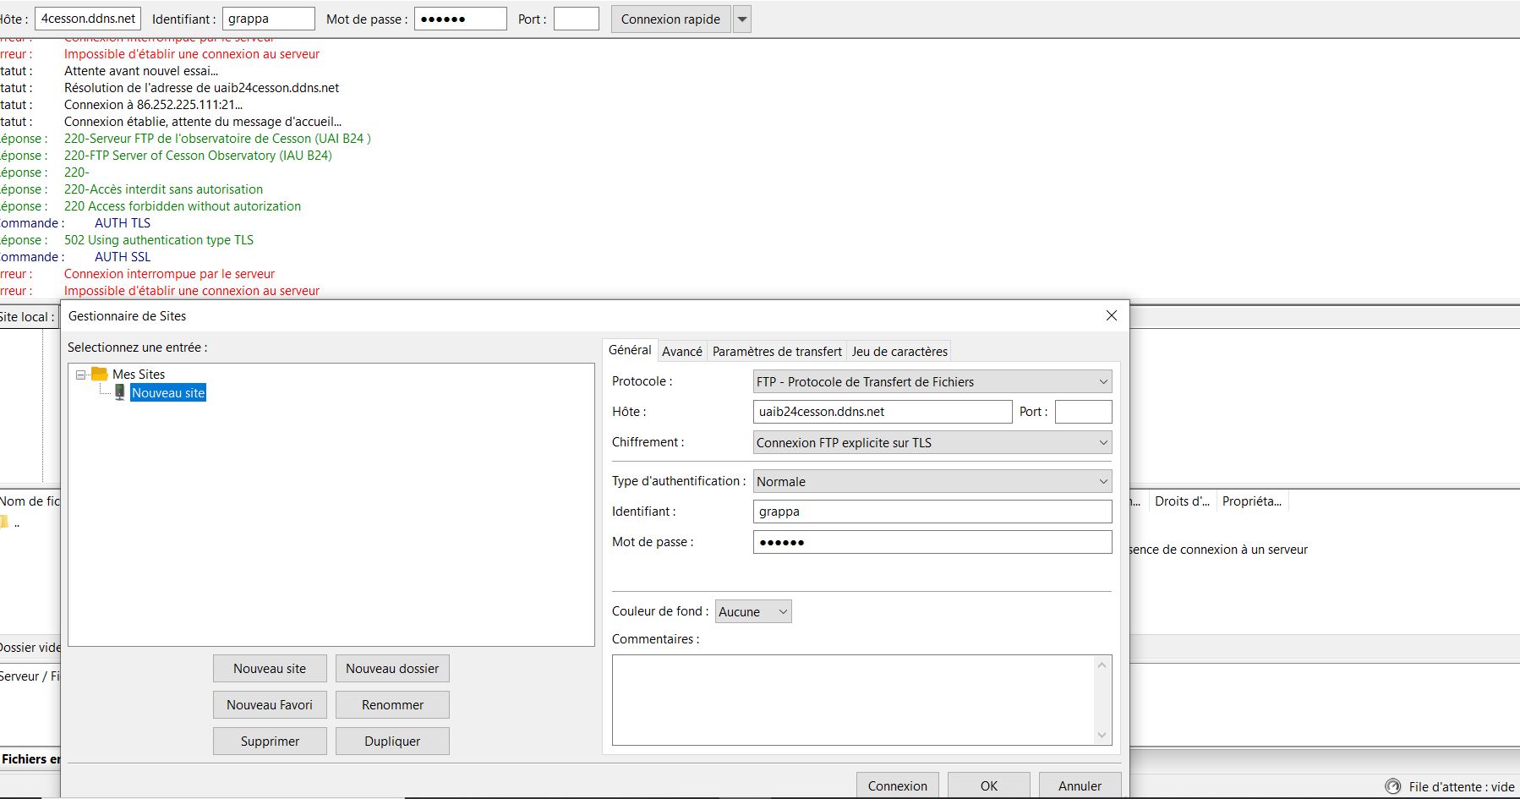Screen dimensions: 1520x799
Task: Click the Supprimer button
Action: point(270,742)
